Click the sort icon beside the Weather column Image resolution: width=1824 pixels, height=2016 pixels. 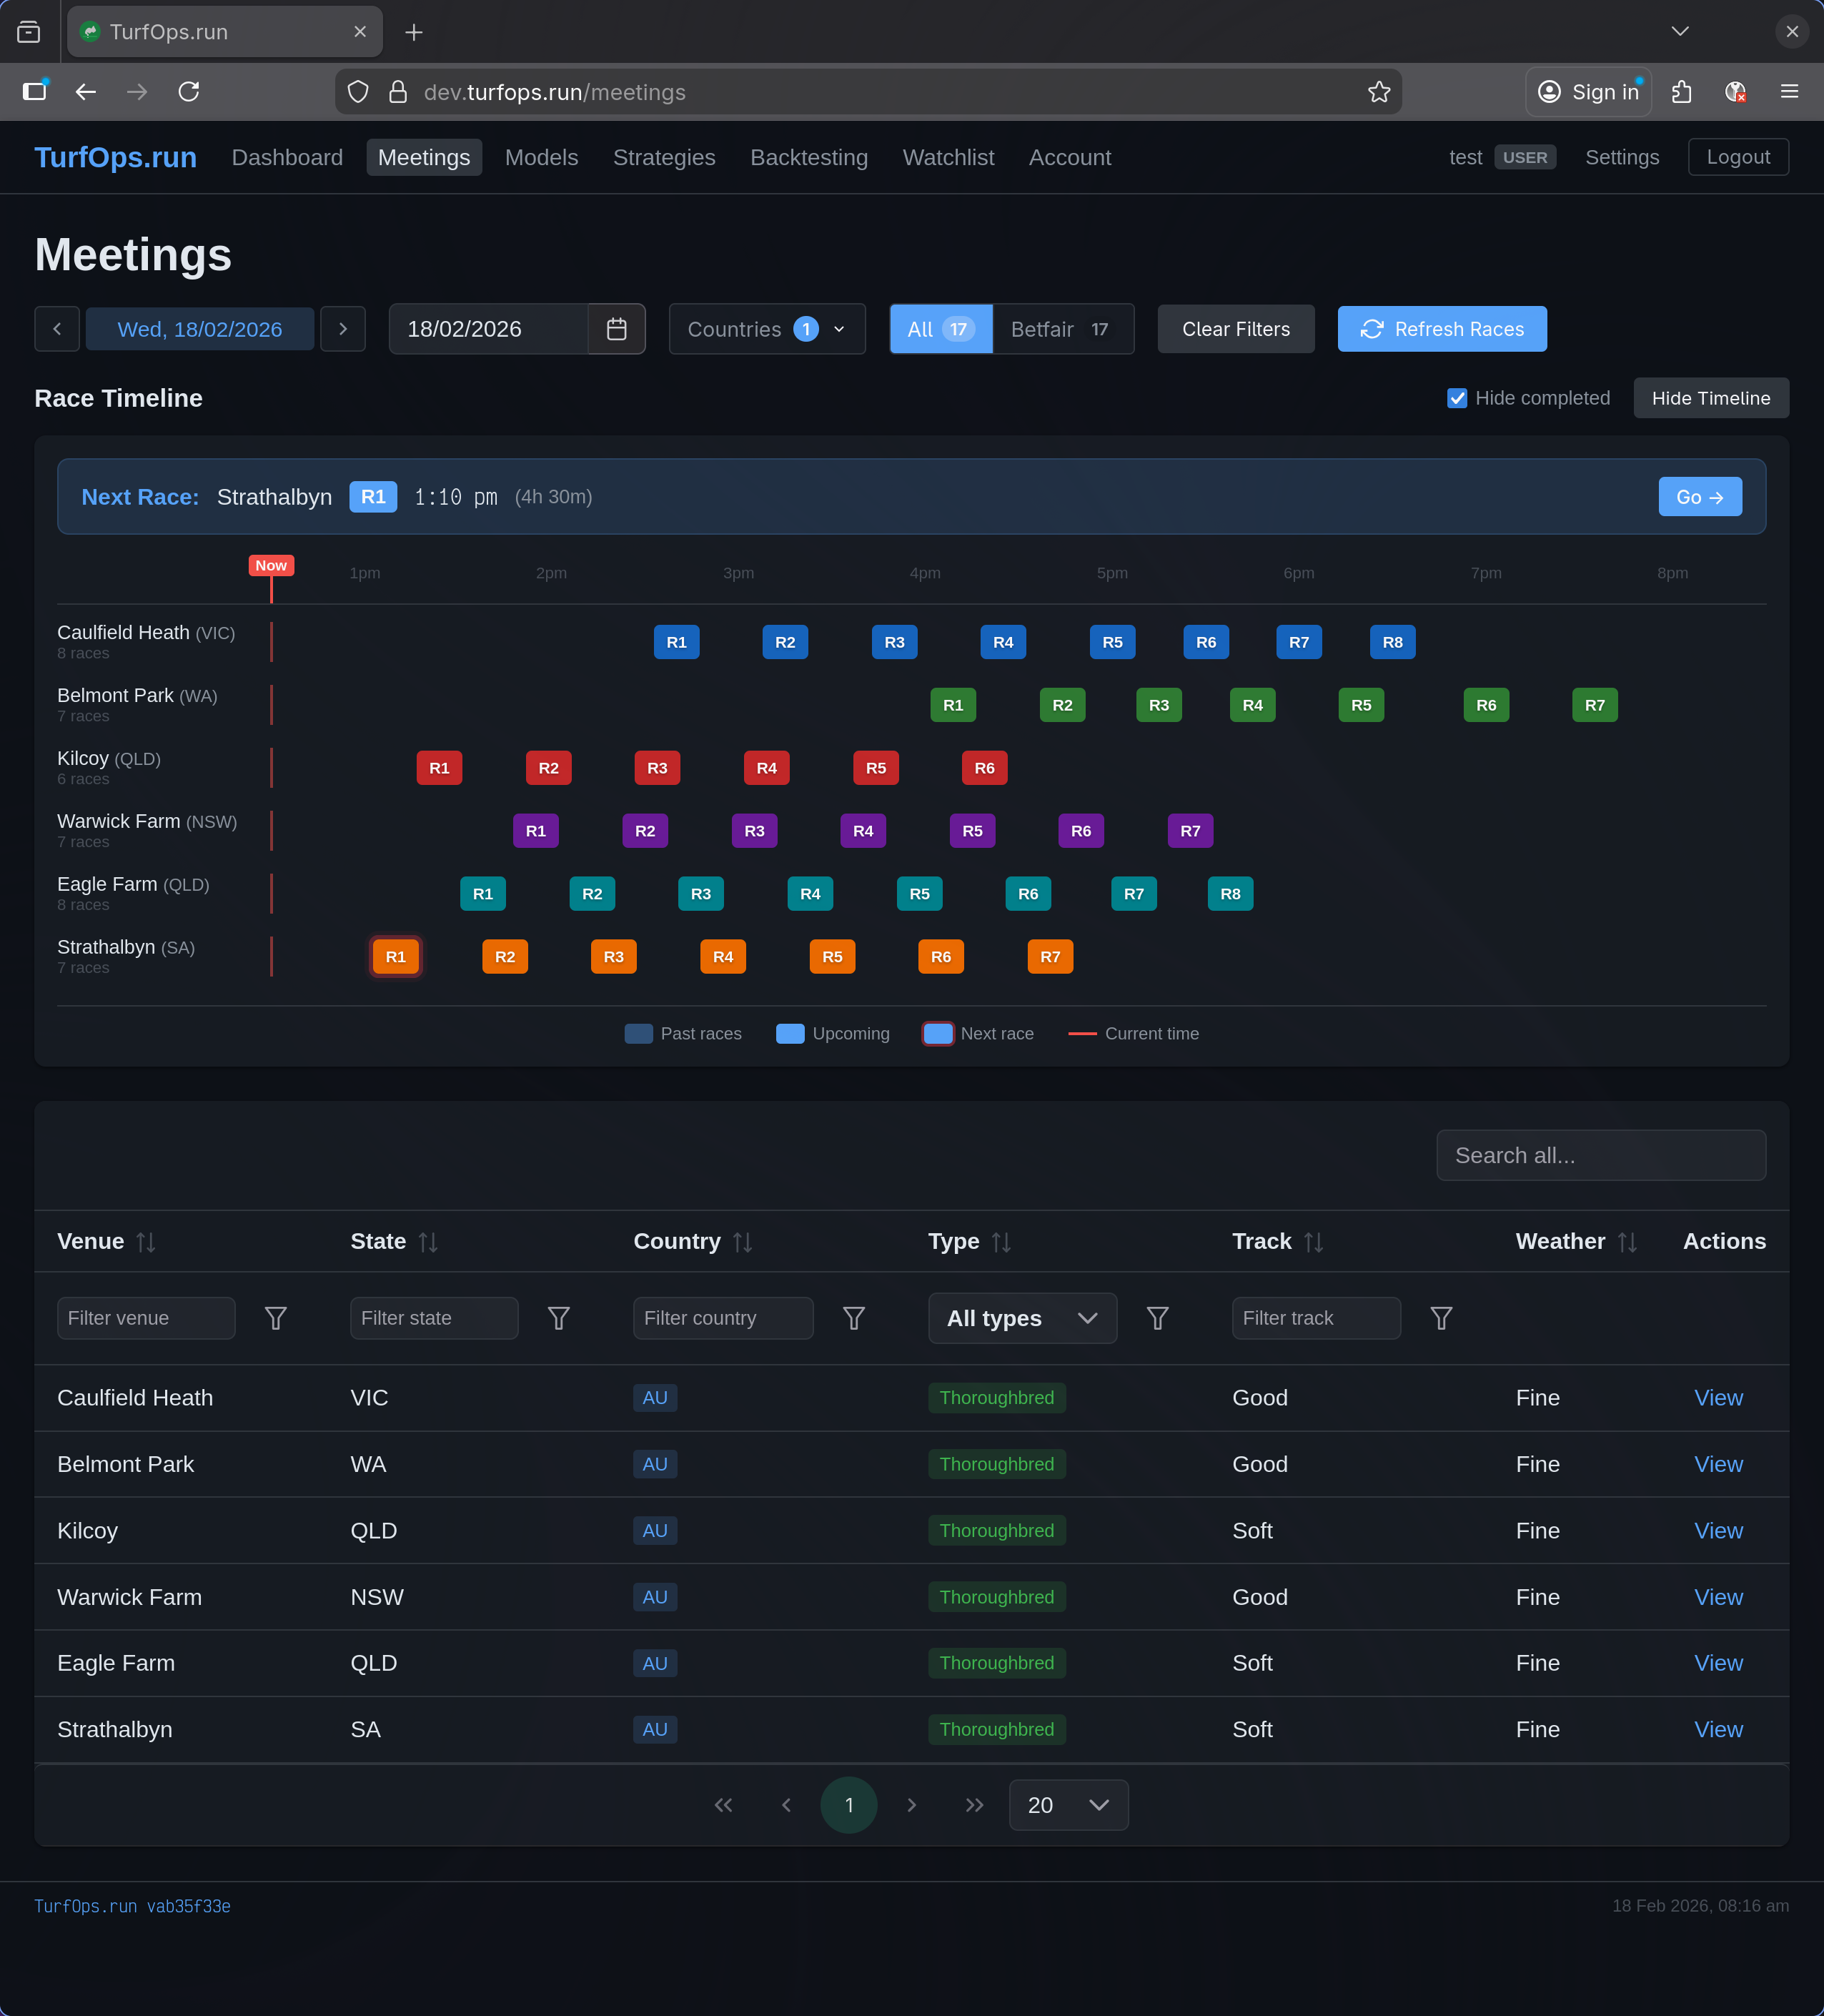[x=1627, y=1241]
